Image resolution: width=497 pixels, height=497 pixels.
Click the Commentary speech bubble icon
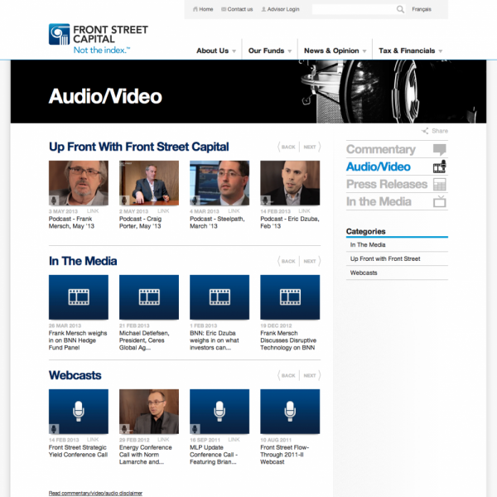(x=440, y=150)
